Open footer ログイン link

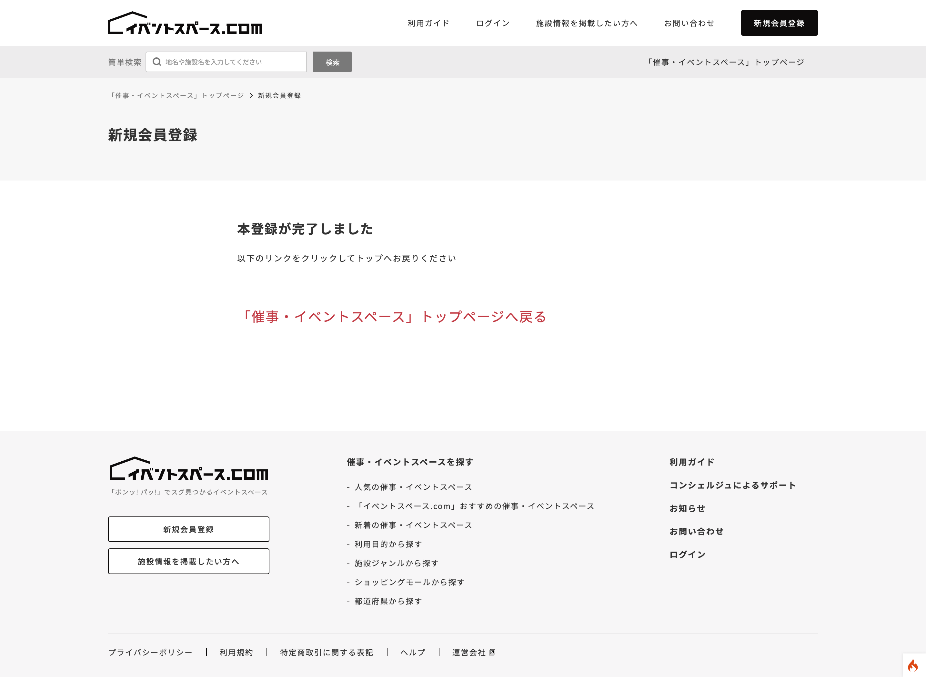point(687,554)
